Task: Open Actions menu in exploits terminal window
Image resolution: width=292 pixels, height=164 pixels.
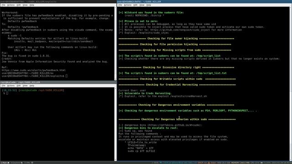Action: click(11, 5)
